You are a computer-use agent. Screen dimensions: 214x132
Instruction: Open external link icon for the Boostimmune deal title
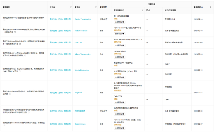4,125
